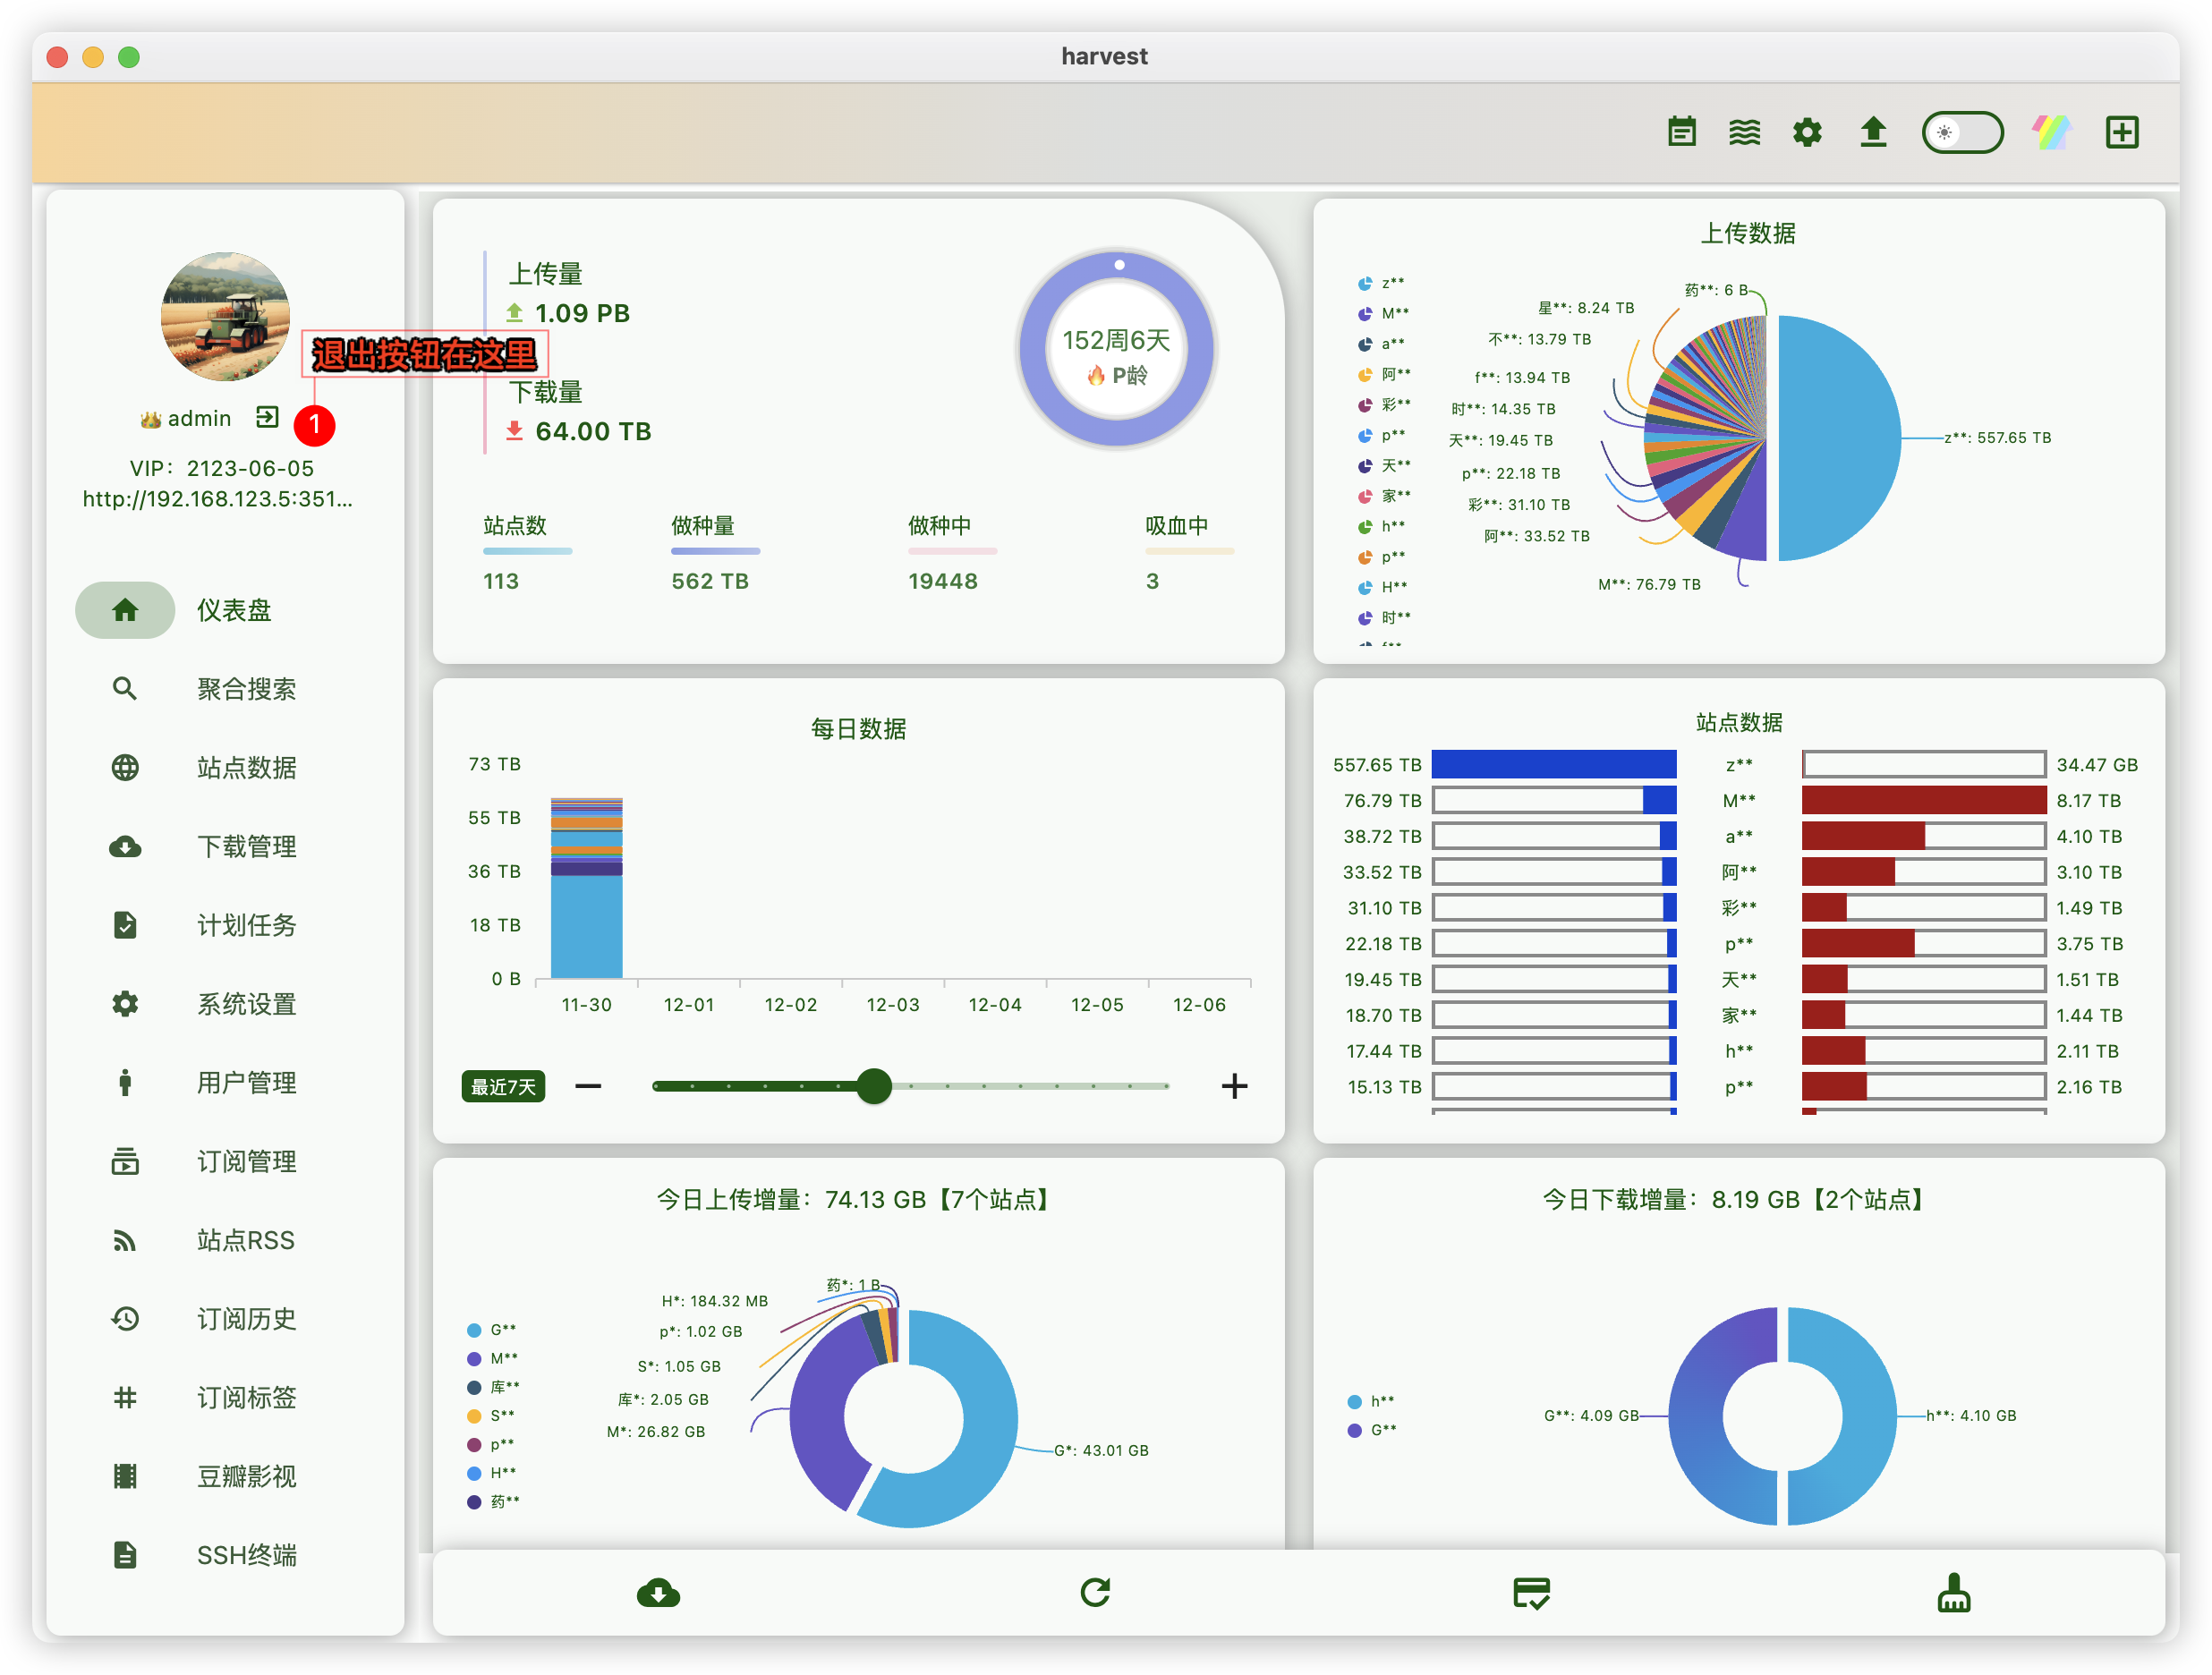Screen dimensions: 2212x1675
Task: Open the rainbow theme color picker icon
Action: click(x=2051, y=132)
